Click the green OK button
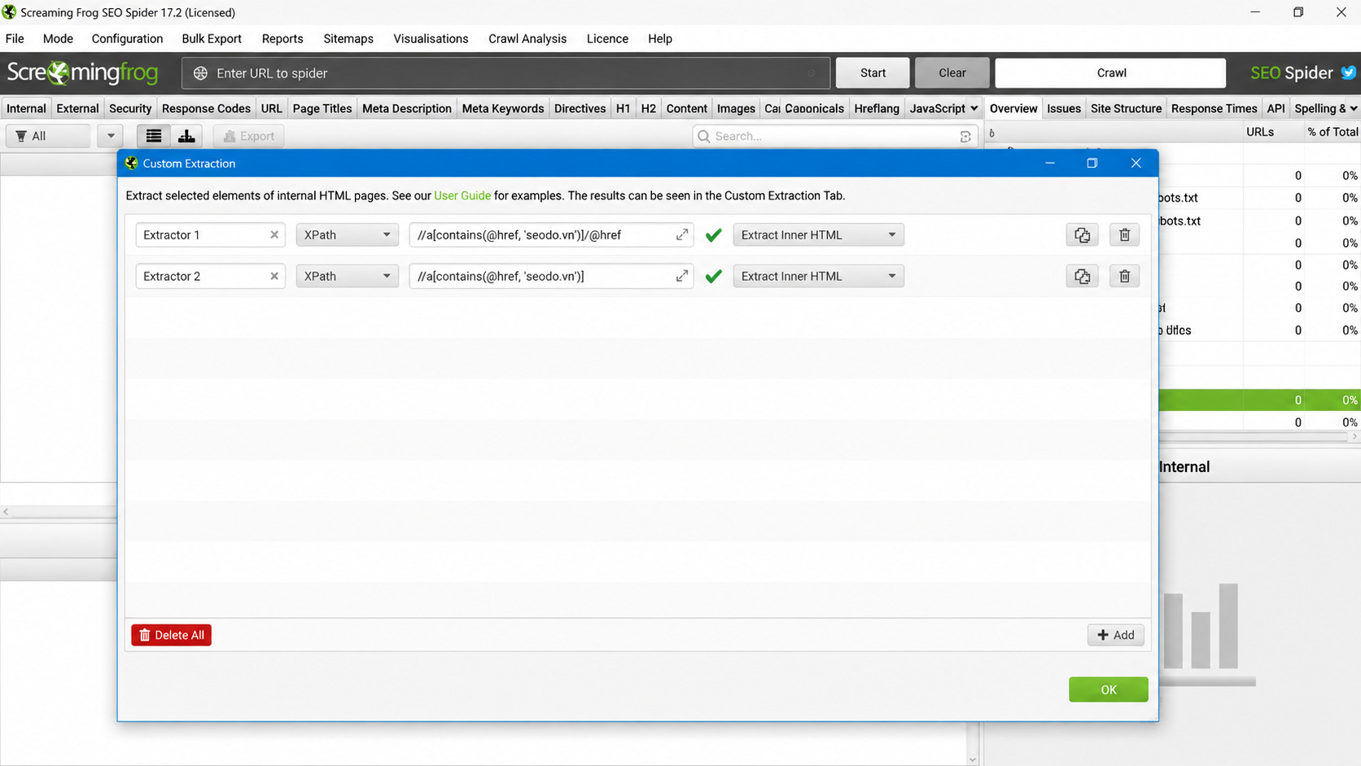 (1108, 689)
